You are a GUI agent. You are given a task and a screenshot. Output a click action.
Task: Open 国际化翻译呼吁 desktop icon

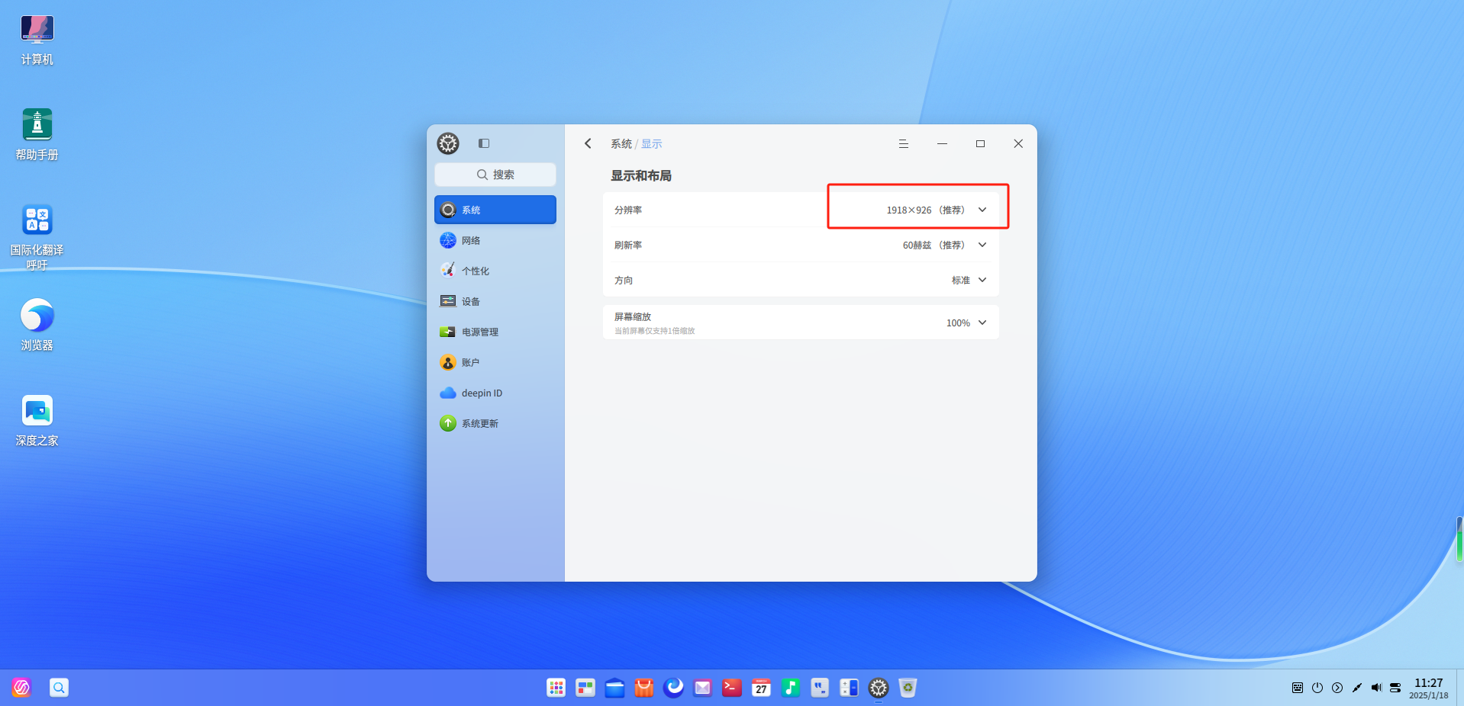(37, 237)
